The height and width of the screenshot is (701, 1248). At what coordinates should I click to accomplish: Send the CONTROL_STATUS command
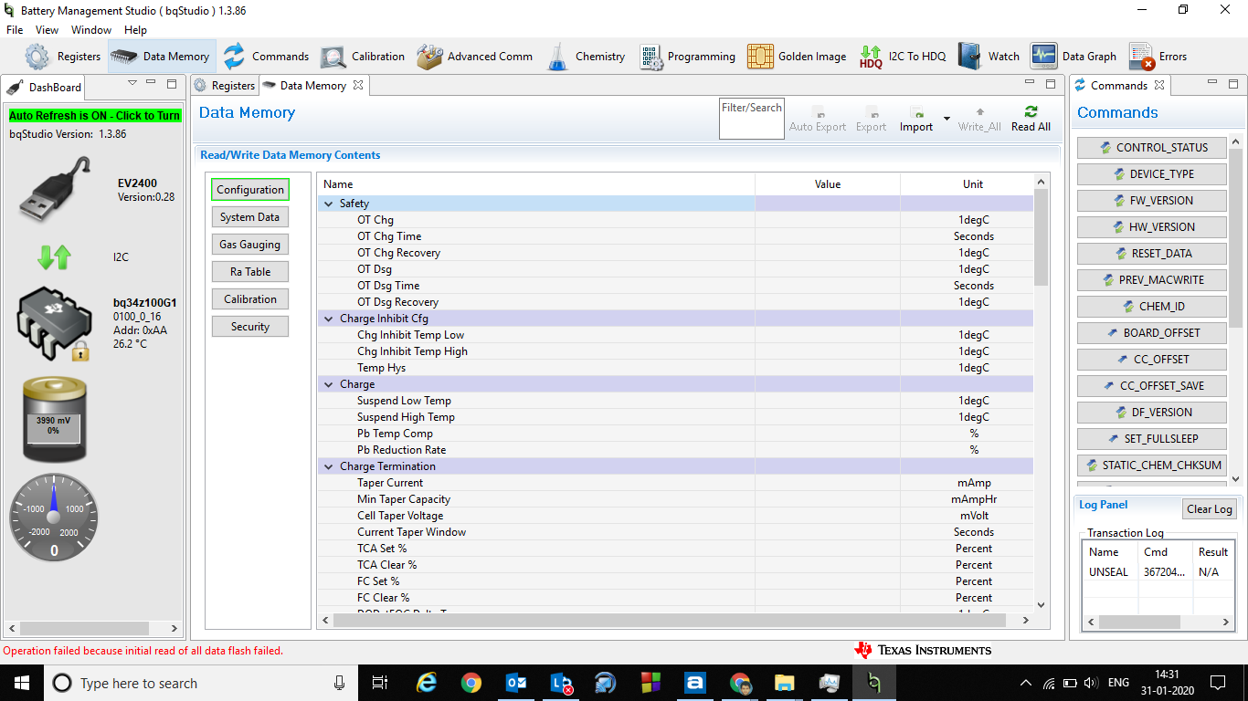point(1151,148)
